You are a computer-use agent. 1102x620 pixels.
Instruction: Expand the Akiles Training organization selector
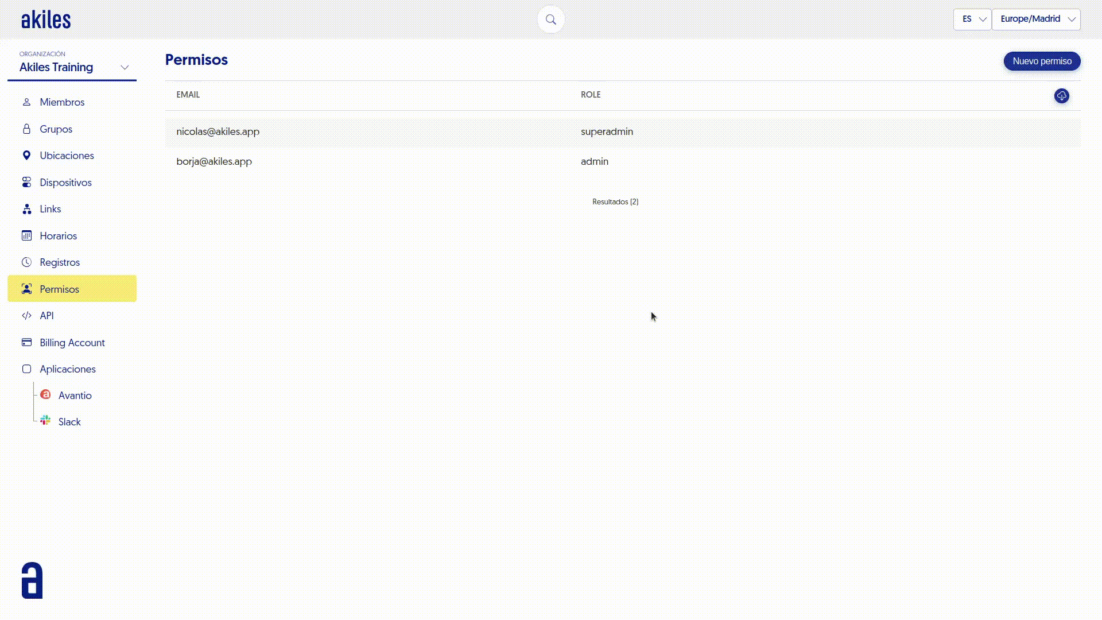[72, 67]
